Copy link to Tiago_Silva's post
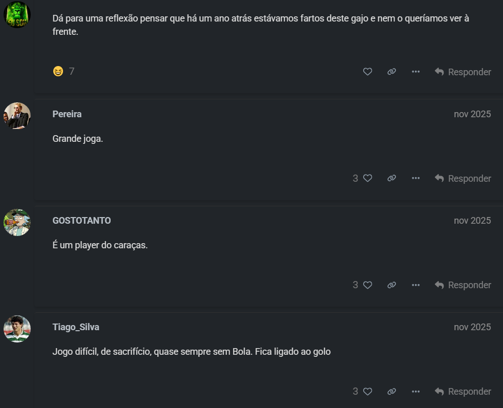The image size is (503, 408). 391,391
